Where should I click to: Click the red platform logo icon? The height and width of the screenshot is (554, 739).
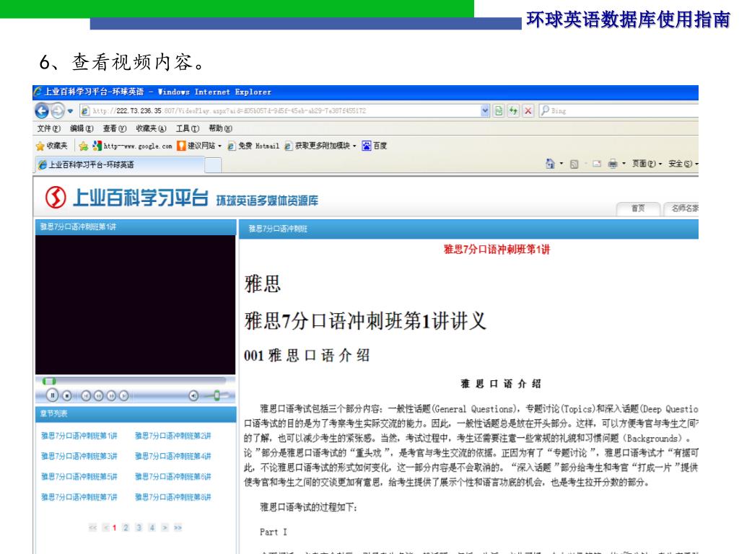(x=56, y=197)
